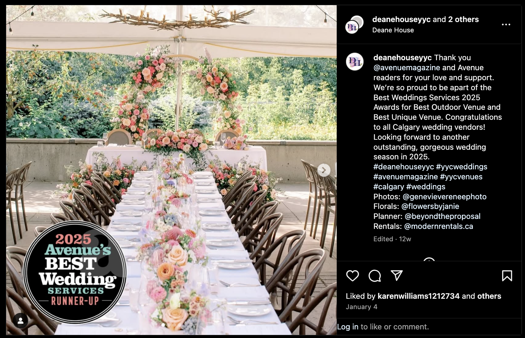The image size is (525, 338).
Task: Like the post with heart icon
Action: [353, 276]
